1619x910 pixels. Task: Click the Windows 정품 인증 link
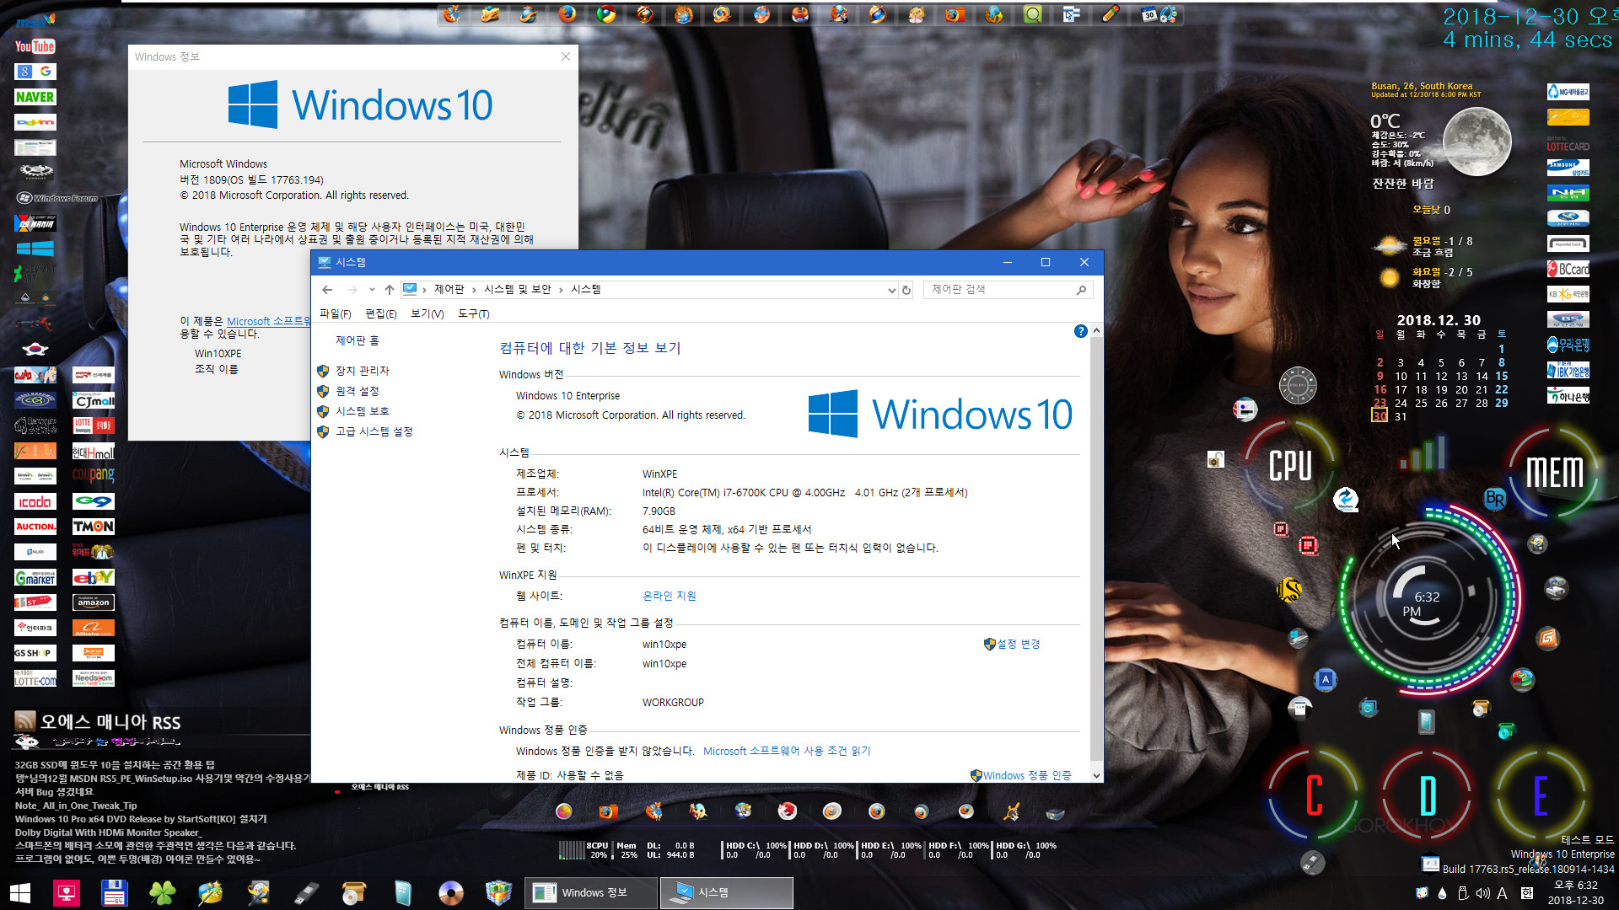[1027, 775]
